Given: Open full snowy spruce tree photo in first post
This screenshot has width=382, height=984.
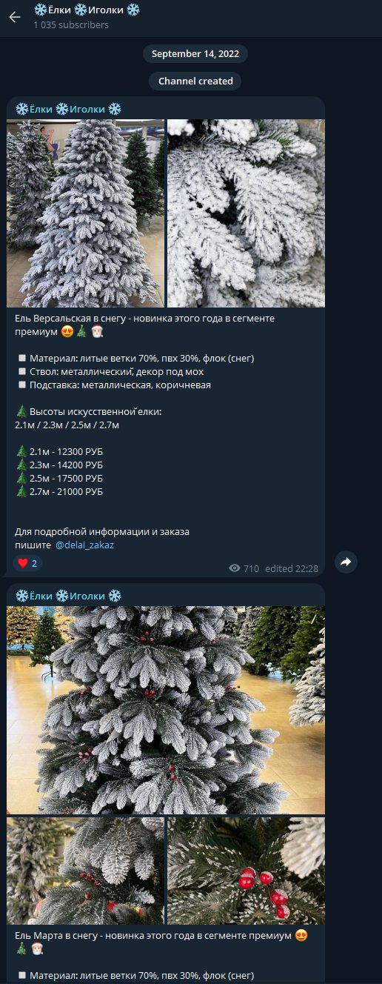Looking at the screenshot, I should [x=86, y=213].
